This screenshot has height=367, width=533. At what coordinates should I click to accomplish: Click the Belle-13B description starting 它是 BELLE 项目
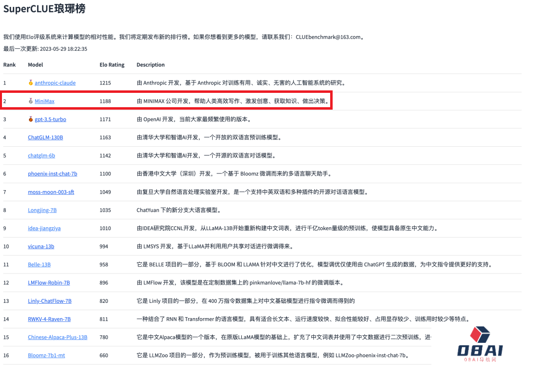pos(314,265)
